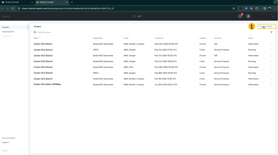The height and width of the screenshot is (155, 278).
Task: Sort table by Name column
Action: 37,38
